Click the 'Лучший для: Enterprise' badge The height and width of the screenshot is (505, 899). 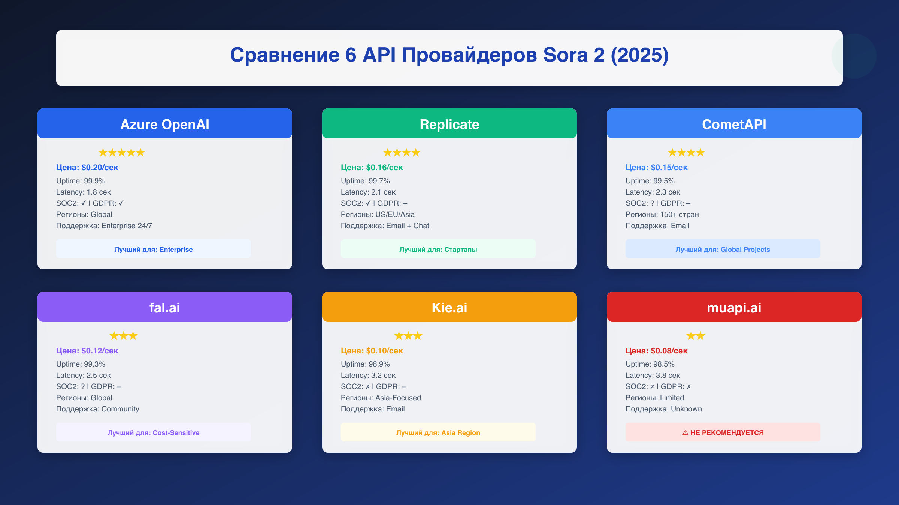[154, 249]
